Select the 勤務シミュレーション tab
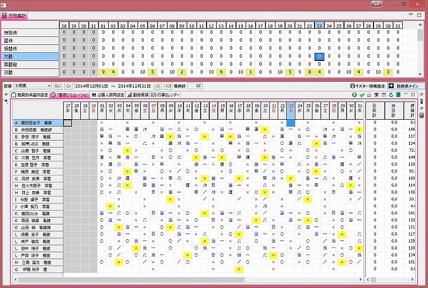 pyautogui.click(x=70, y=95)
